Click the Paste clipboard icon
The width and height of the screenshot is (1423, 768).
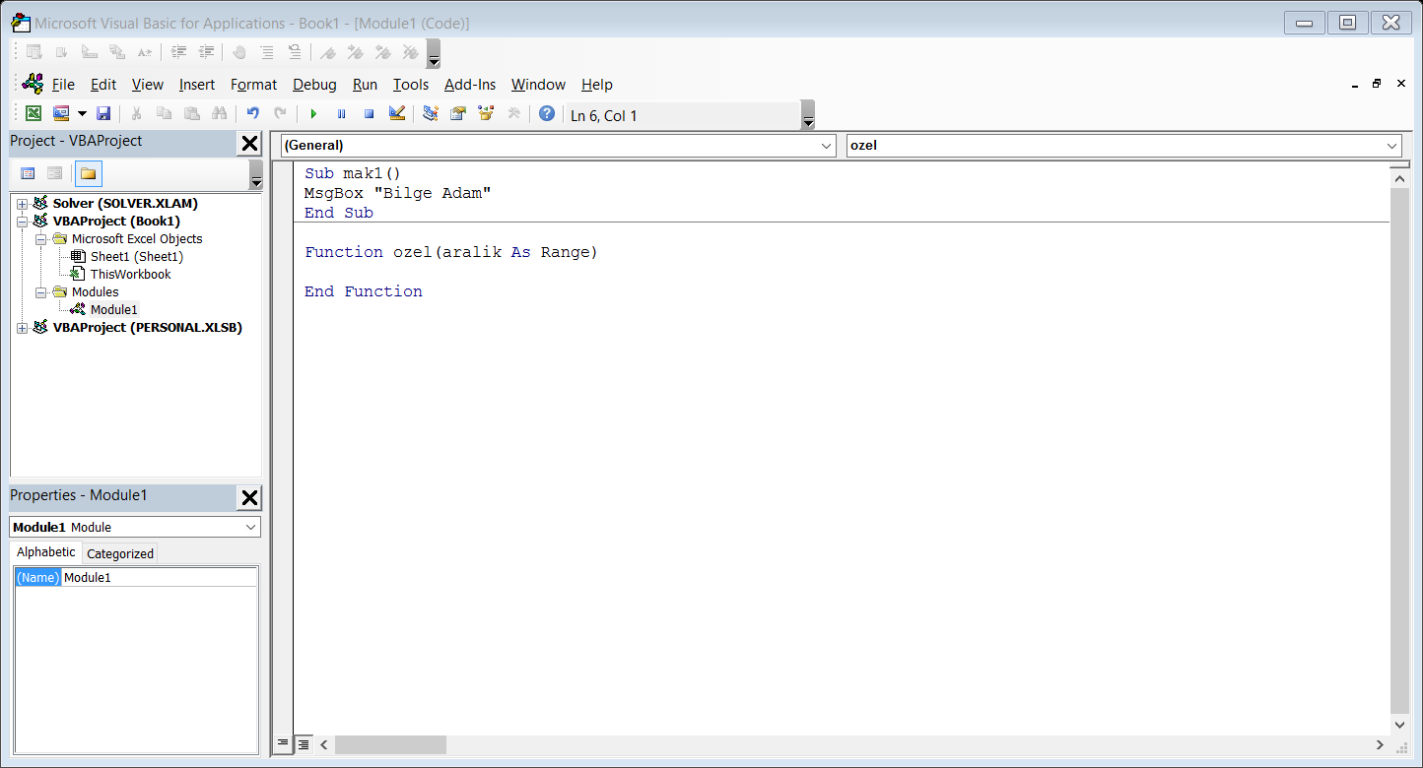[x=192, y=114]
